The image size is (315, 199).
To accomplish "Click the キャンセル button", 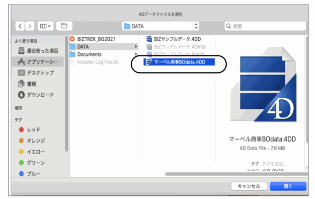I will pos(249,186).
